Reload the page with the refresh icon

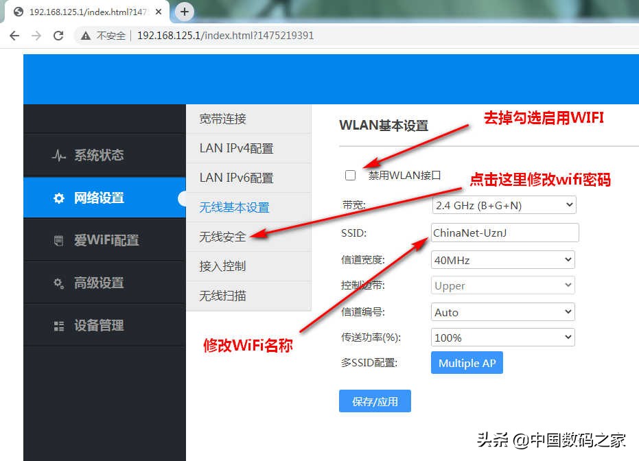click(x=58, y=35)
